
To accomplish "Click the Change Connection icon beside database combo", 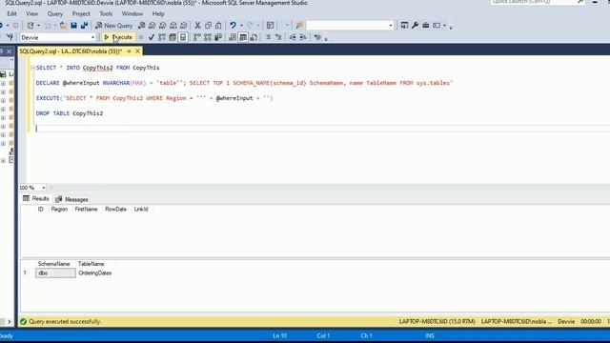I will tap(10, 37).
